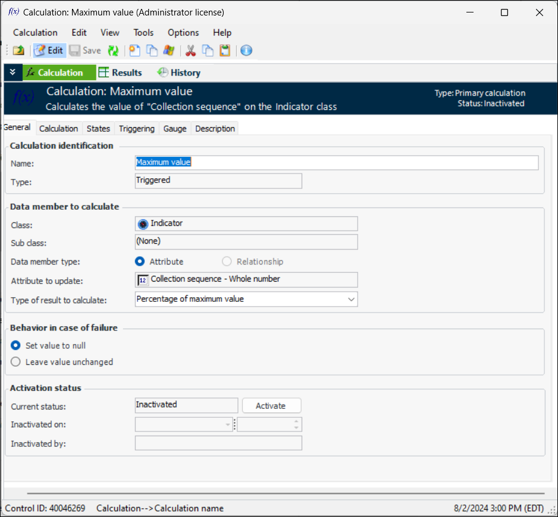Image resolution: width=558 pixels, height=517 pixels.
Task: Click the calculation Name input field
Action: tap(336, 162)
